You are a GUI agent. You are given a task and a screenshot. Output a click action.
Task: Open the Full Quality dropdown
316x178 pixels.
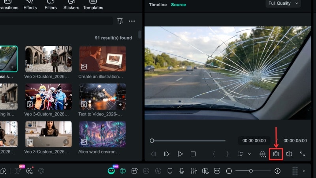(283, 4)
